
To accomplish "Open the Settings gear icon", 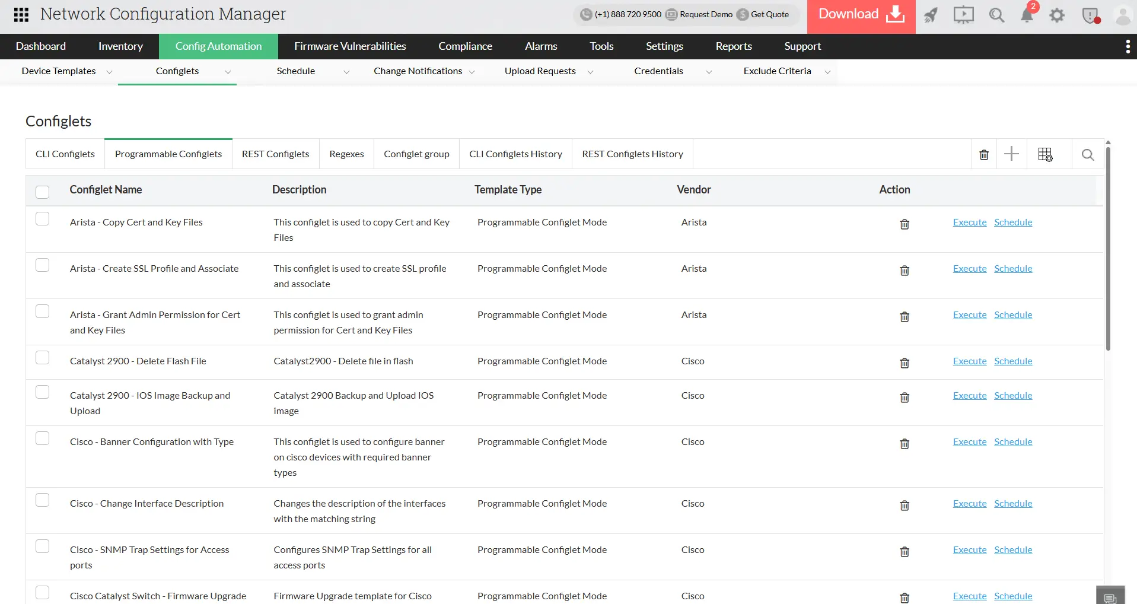I will pos(1057,15).
